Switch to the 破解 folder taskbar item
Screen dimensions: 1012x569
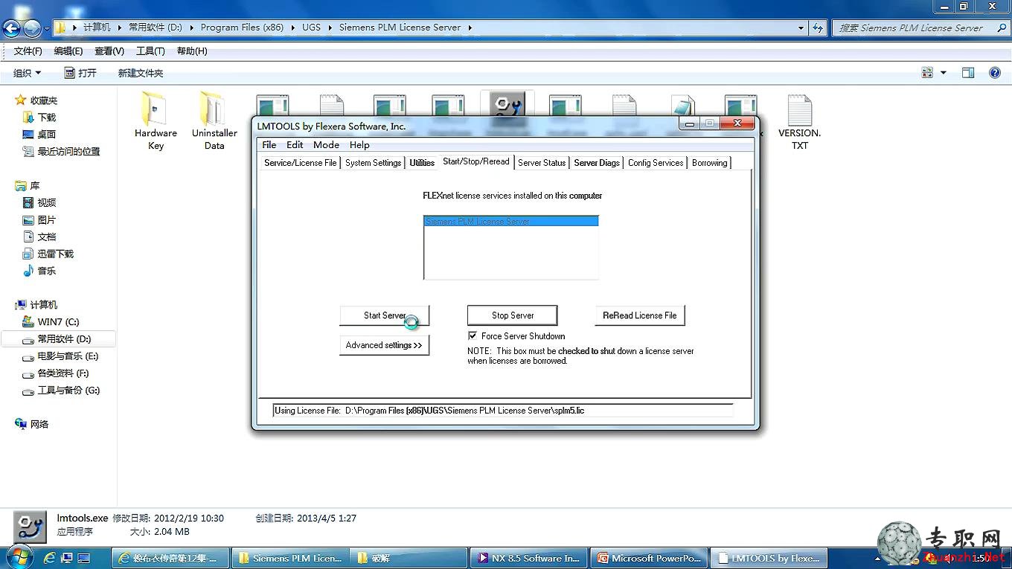coord(409,558)
